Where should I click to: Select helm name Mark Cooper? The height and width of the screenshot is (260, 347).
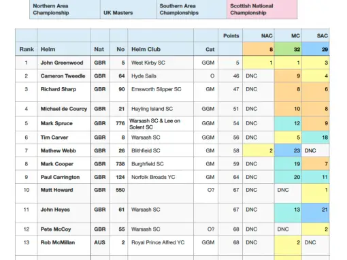pyautogui.click(x=57, y=164)
